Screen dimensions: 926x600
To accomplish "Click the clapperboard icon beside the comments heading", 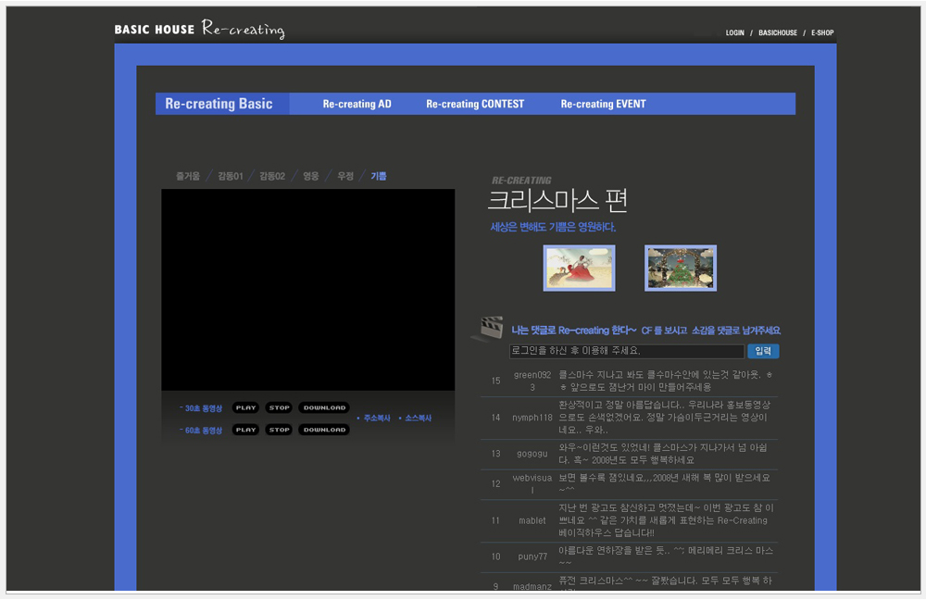I will click(487, 328).
